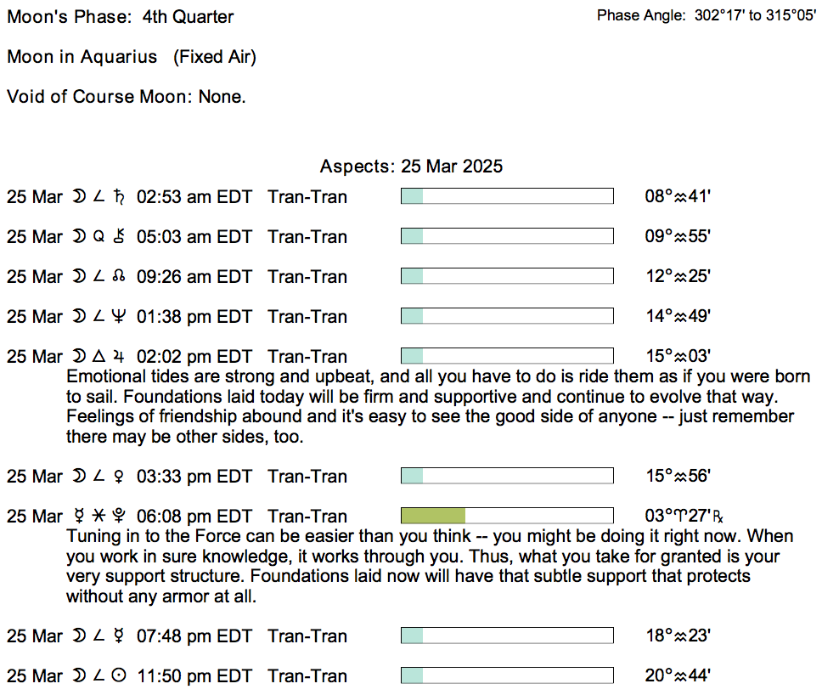Click the "Aspects: 25 Mar 2025" heading
Viewport: 822px width, 695px height.
pos(411,167)
